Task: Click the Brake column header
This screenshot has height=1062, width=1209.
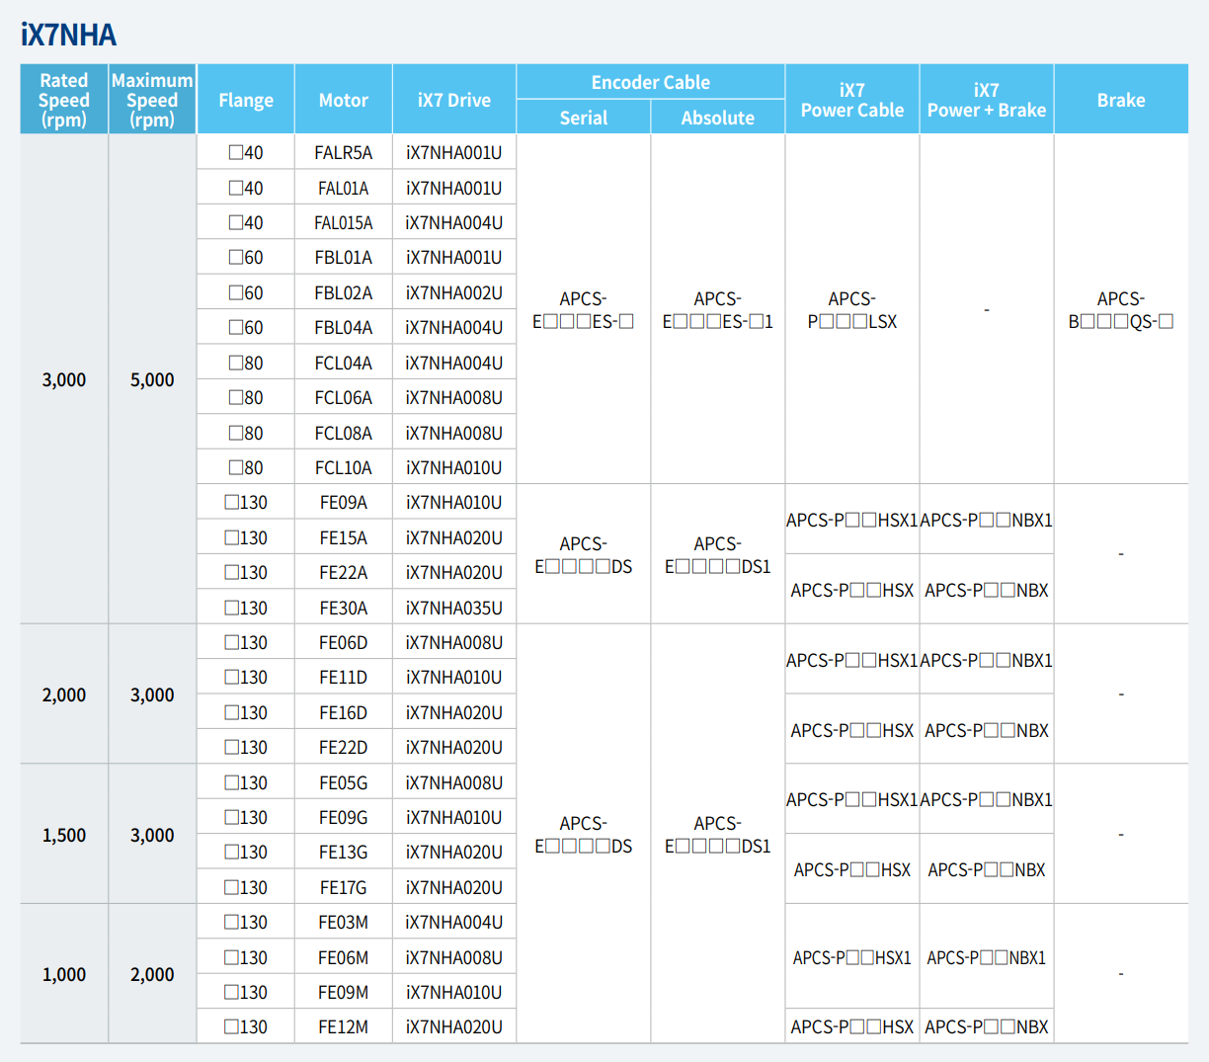Action: pyautogui.click(x=1121, y=99)
